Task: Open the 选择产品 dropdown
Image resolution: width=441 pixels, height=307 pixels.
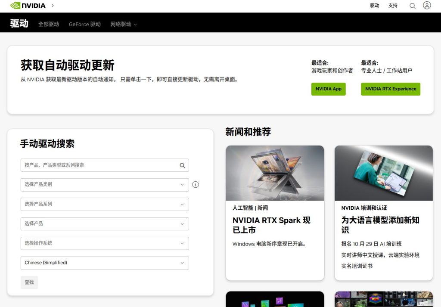Action: tap(105, 224)
